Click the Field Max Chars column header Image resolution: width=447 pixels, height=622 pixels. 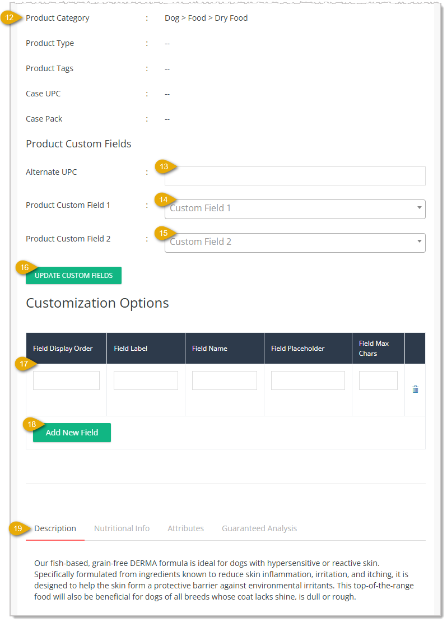(x=378, y=349)
